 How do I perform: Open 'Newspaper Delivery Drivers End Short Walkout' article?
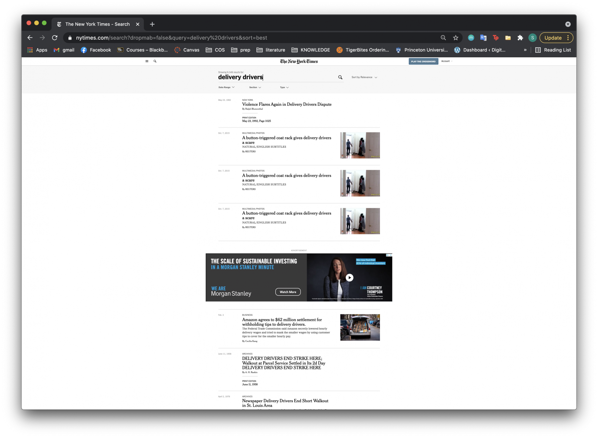285,403
